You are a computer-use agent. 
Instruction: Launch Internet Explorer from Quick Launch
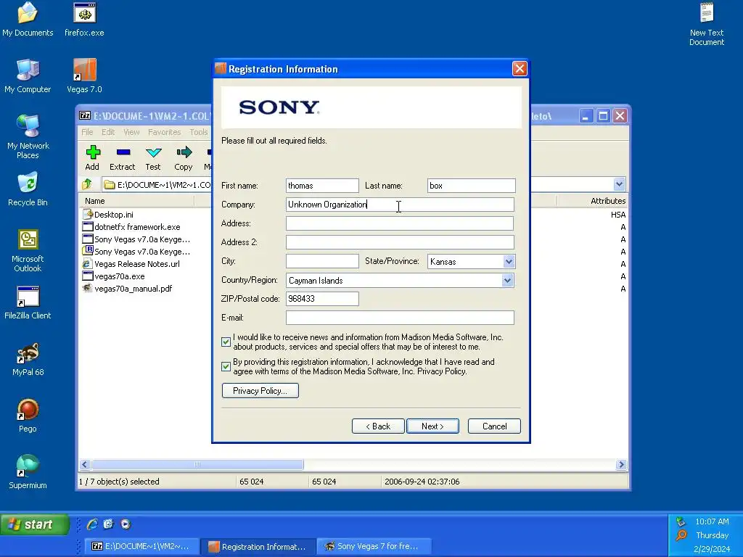click(x=92, y=524)
